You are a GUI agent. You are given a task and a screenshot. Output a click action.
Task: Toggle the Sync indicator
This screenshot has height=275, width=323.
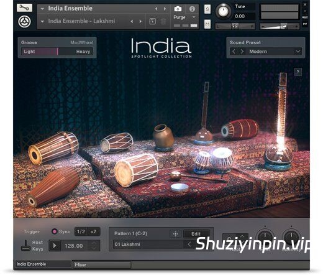tap(54, 231)
